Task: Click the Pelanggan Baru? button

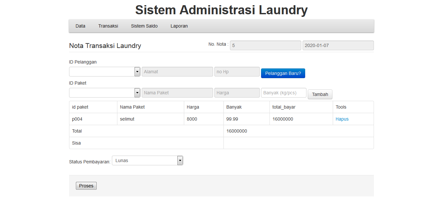Action: tap(283, 73)
